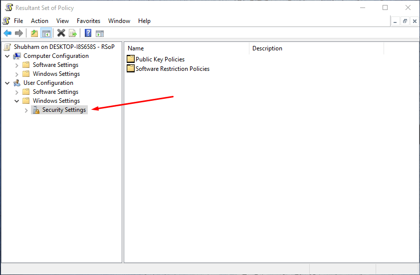Select Shubham on DESKTOP-I8S658S - RSoP root

[64, 47]
